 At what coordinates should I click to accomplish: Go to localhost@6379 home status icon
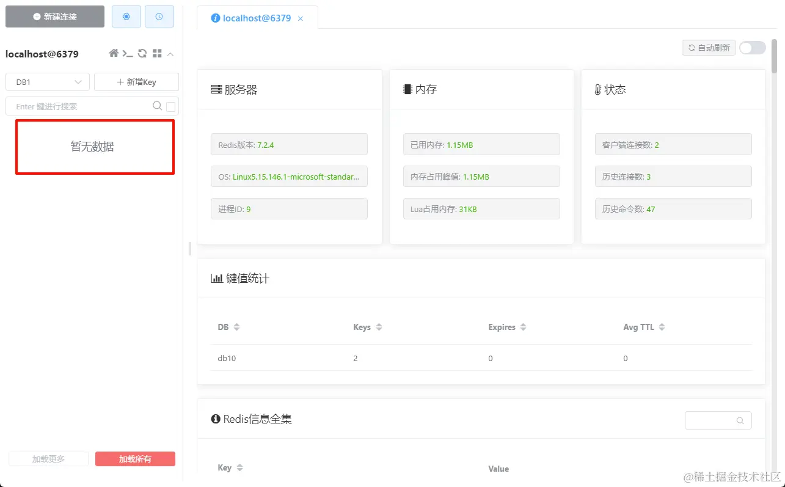click(114, 54)
